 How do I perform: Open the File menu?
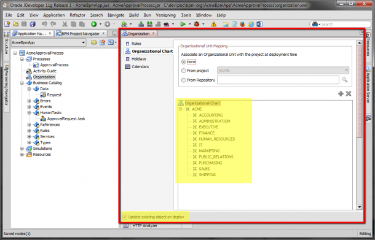pos(9,15)
